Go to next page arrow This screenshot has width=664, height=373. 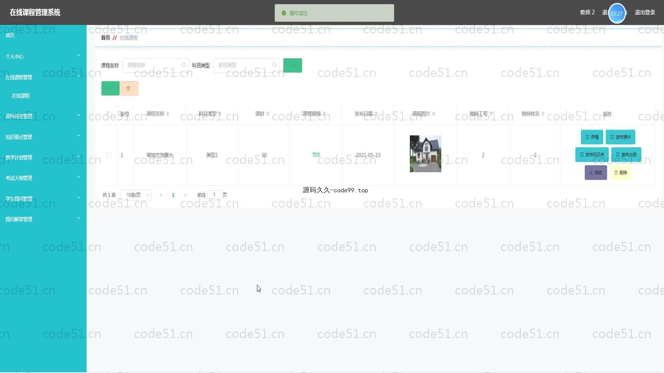(185, 195)
